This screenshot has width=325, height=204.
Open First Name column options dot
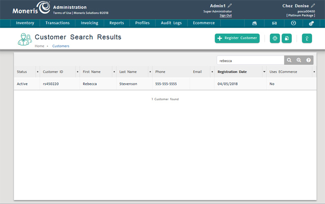point(114,72)
